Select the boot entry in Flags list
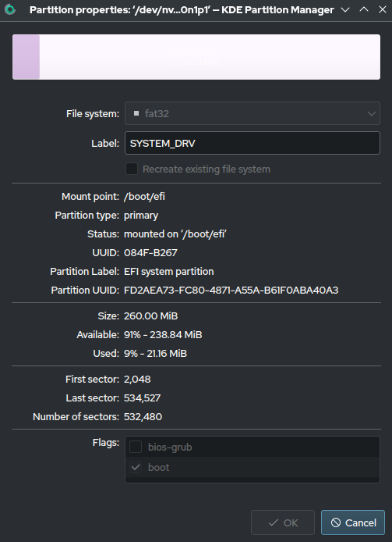Image resolution: width=392 pixels, height=542 pixels. tap(253, 467)
